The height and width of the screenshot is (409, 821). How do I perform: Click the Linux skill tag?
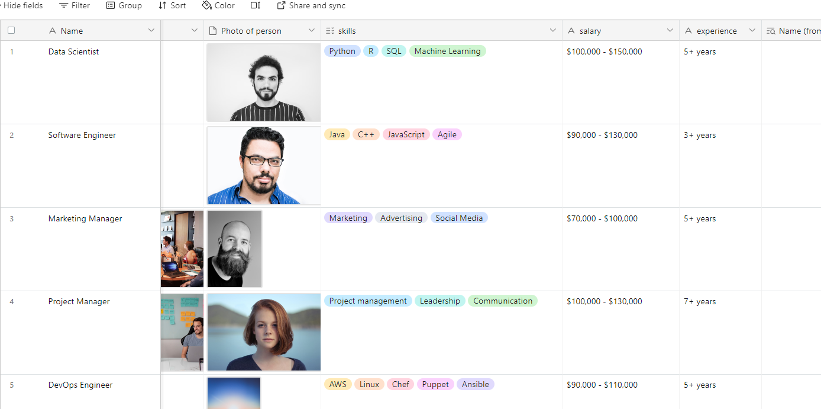[x=369, y=385]
